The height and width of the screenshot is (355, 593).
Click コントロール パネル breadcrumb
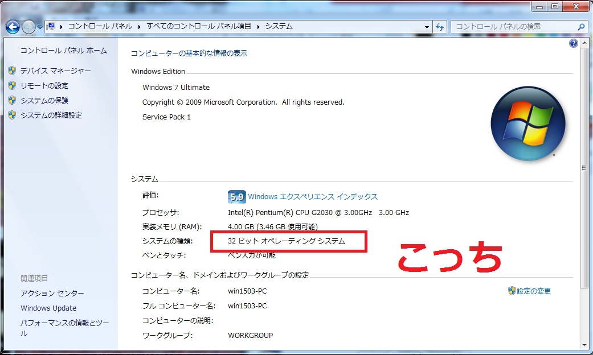point(100,26)
